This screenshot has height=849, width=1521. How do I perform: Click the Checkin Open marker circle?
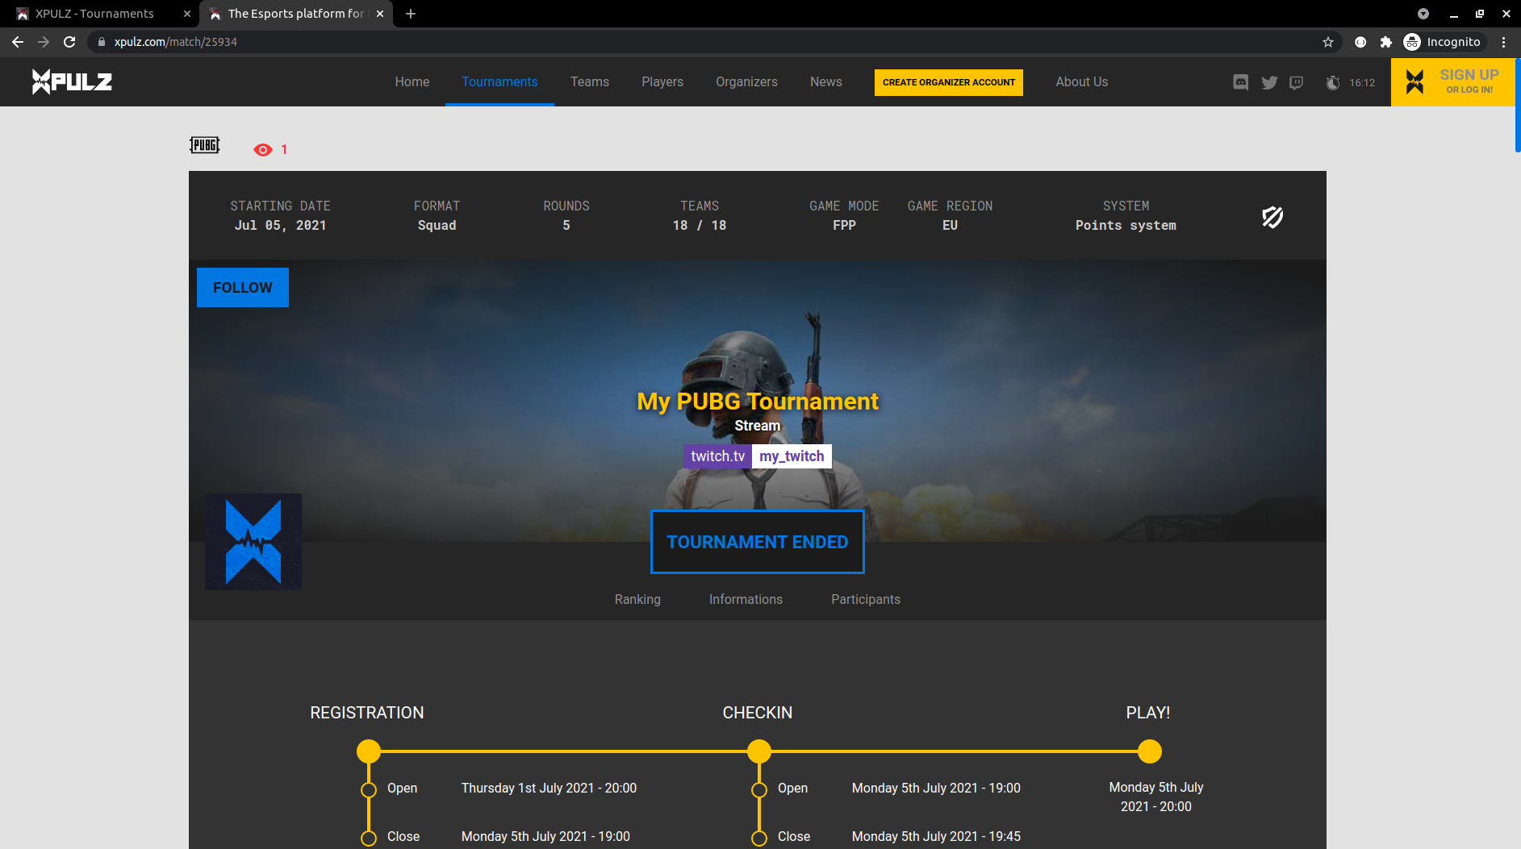759,790
